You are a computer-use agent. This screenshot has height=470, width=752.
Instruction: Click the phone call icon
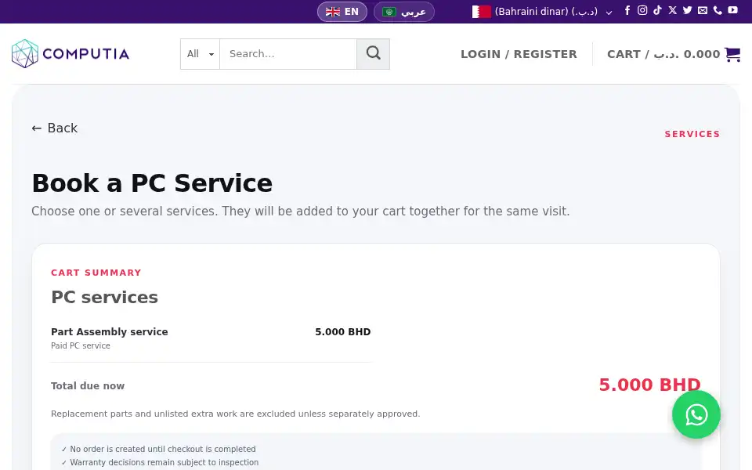point(718,10)
